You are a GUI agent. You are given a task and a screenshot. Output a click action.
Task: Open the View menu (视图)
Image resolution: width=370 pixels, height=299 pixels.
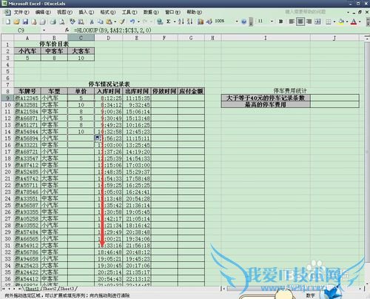pos(64,12)
